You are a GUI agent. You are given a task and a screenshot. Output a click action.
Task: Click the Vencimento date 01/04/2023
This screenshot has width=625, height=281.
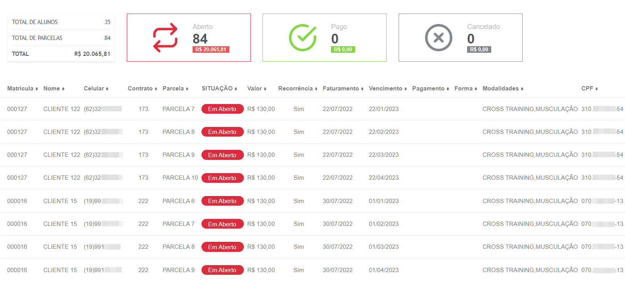[x=384, y=270]
